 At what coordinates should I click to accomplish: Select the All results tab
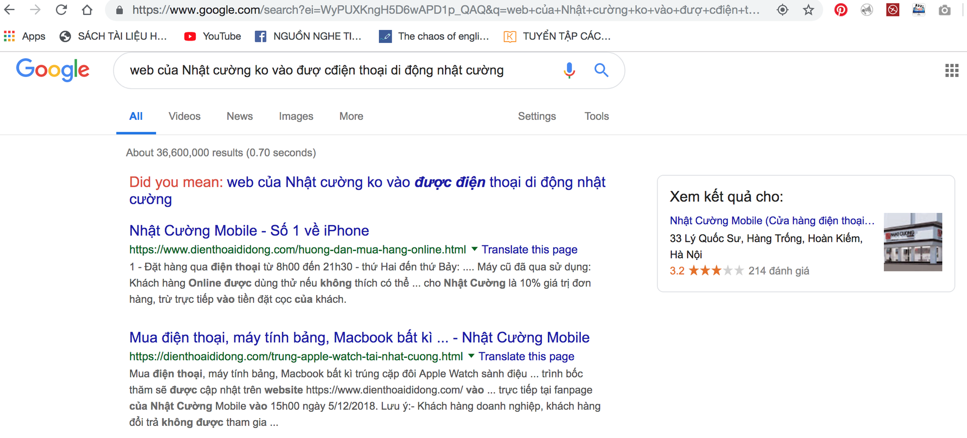click(136, 116)
